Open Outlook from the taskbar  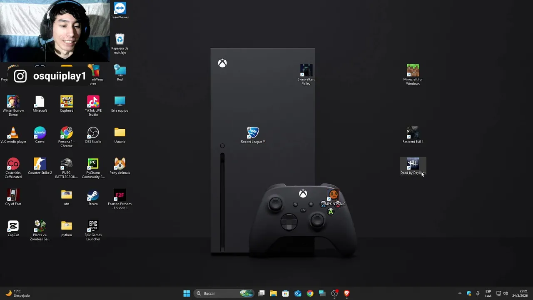coord(298,293)
